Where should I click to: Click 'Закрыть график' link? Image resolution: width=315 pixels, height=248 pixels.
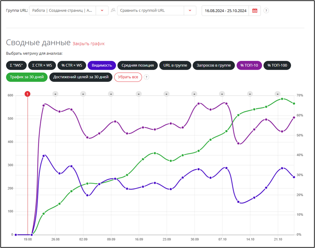point(89,44)
